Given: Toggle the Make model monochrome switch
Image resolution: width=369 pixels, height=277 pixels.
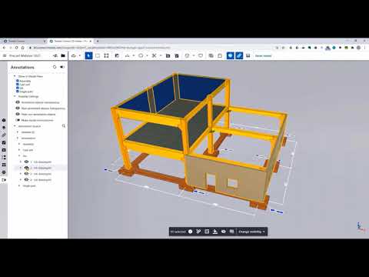Looking at the screenshot, I should 18,120.
